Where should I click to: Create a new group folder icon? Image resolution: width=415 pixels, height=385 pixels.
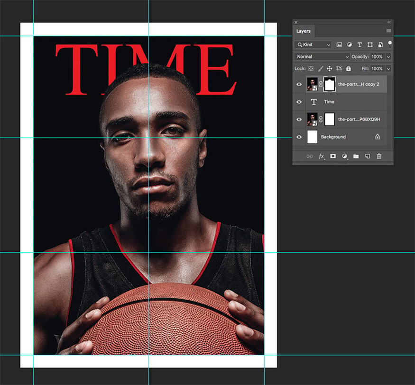[x=356, y=156]
